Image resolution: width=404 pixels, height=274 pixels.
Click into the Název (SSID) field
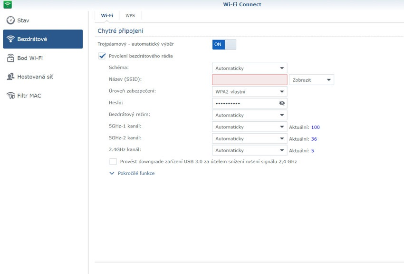pos(250,80)
